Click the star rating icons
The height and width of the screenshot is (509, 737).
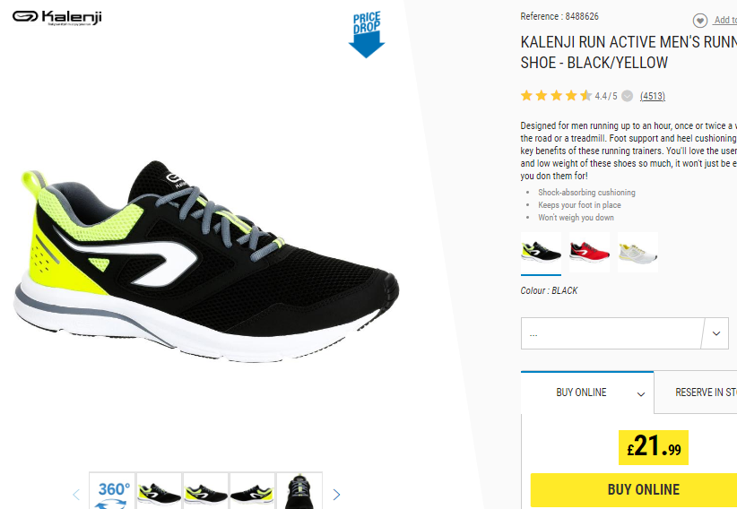tap(556, 96)
